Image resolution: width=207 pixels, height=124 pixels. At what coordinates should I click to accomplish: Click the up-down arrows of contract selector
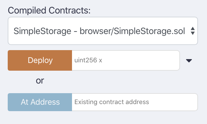(193, 31)
